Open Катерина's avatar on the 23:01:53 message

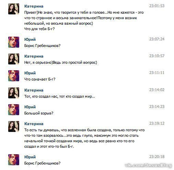[14, 9]
